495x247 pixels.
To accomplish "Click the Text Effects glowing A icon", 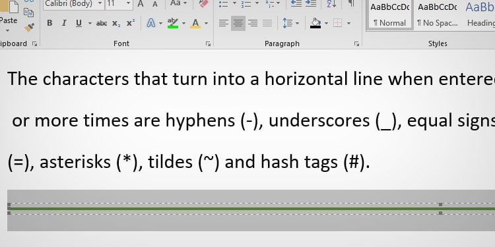I will click(x=151, y=23).
